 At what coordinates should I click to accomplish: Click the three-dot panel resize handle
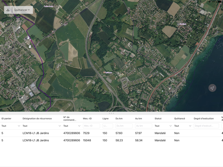tap(111, 113)
